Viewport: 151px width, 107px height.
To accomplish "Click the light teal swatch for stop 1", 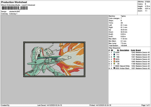I will pos(114,52).
